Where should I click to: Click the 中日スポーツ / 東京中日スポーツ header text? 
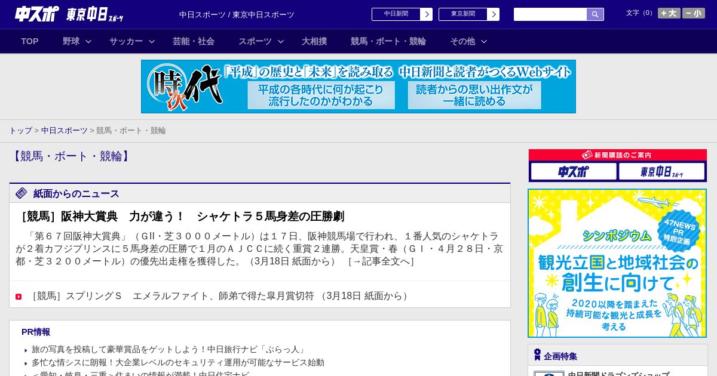click(237, 14)
